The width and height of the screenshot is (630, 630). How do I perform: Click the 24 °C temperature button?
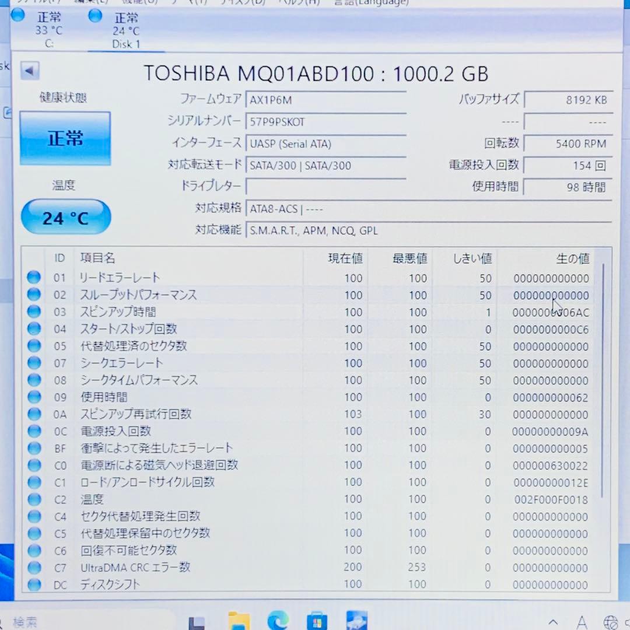click(65, 218)
